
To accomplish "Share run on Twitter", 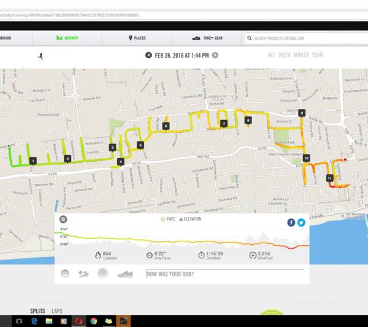I will (x=301, y=222).
